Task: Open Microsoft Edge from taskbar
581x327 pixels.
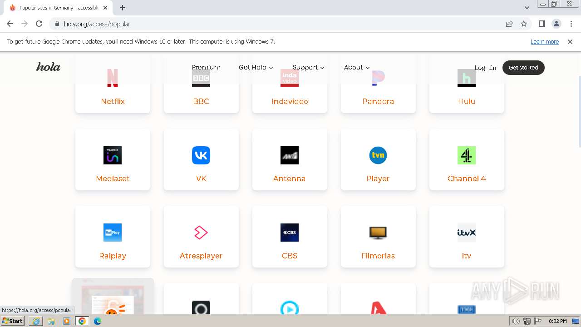Action: [x=98, y=321]
